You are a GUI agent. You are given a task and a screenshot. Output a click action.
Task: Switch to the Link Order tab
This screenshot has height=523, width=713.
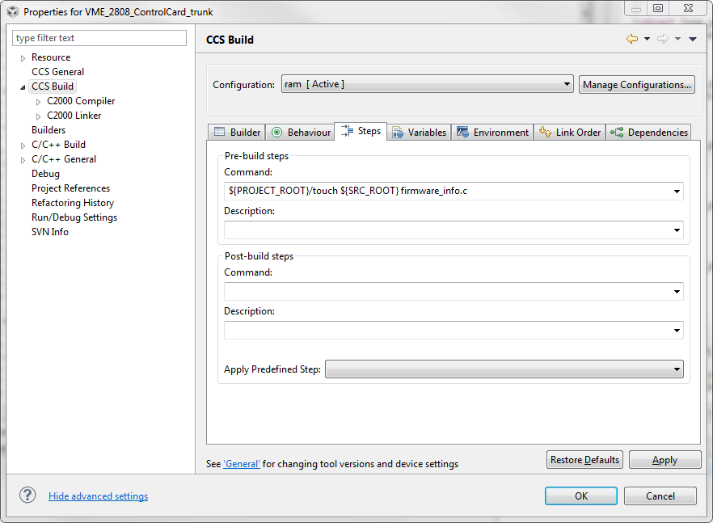tap(570, 133)
